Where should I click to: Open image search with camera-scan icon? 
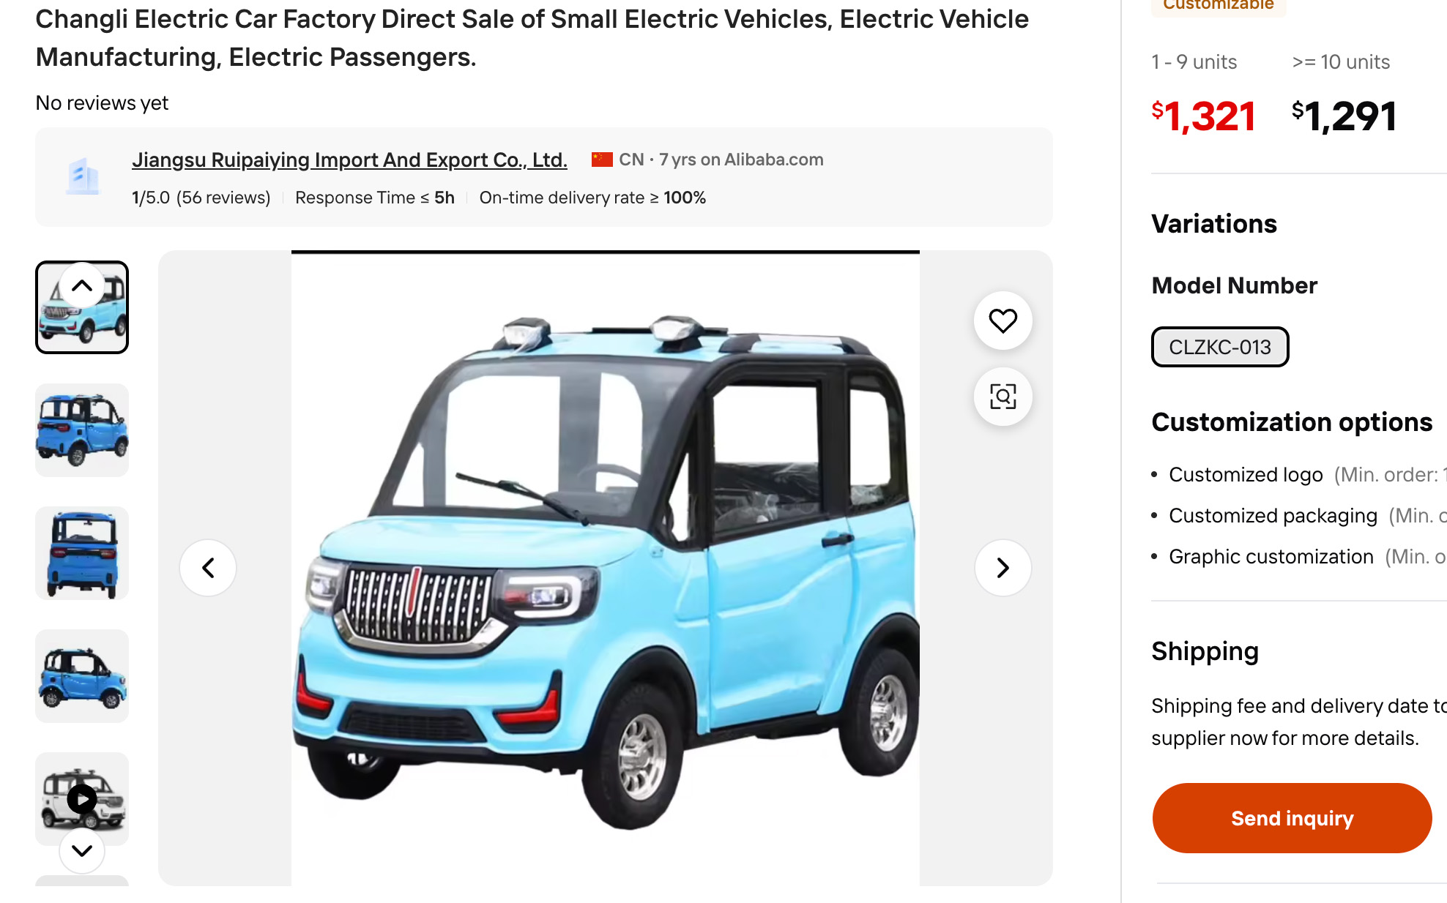click(1003, 397)
